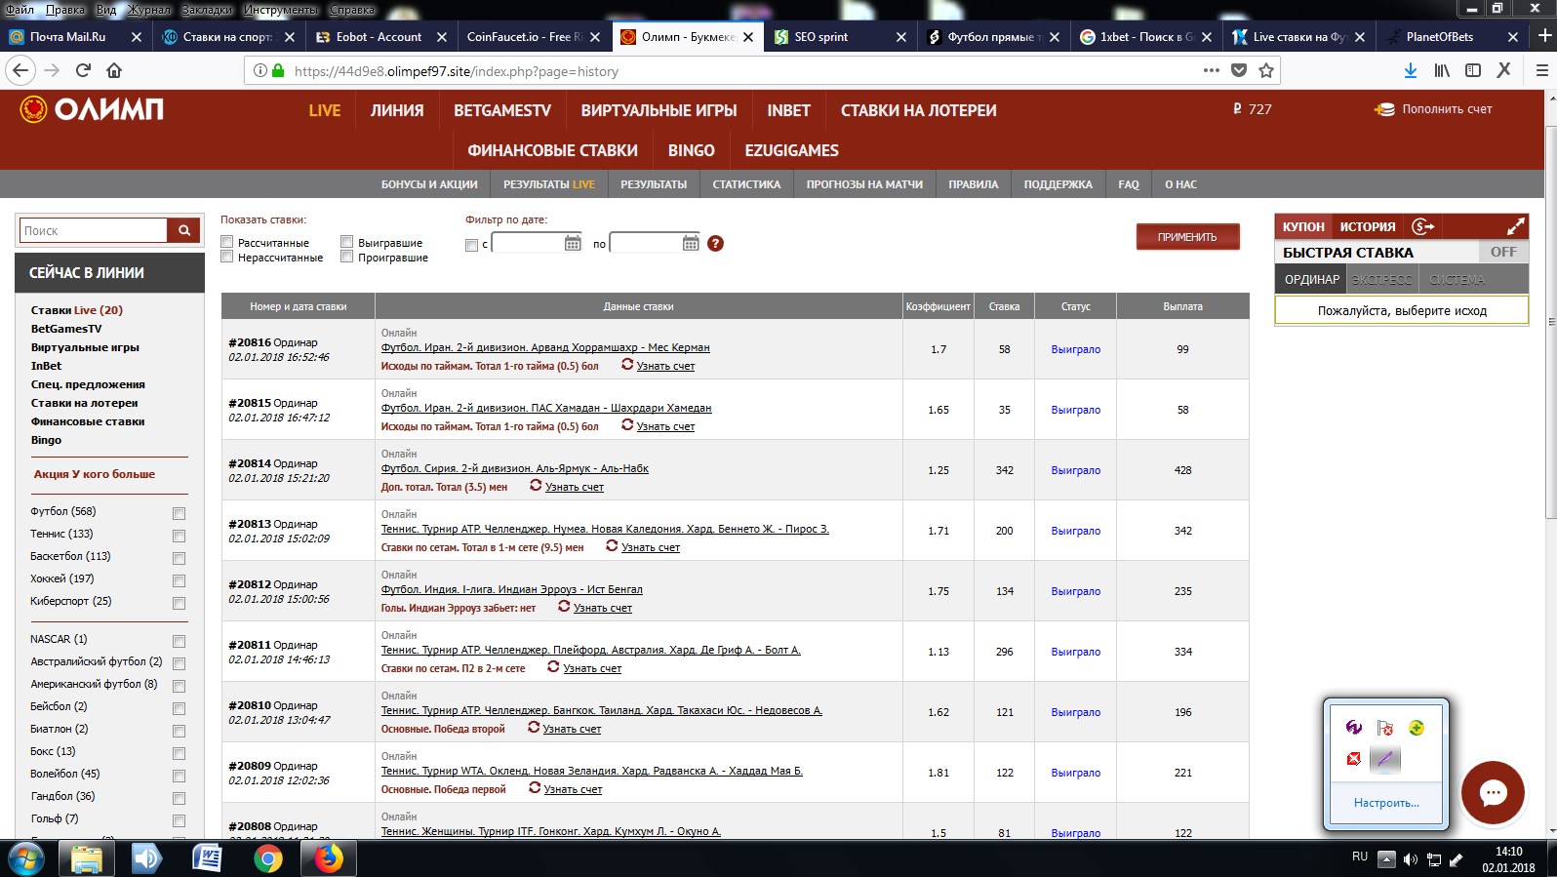Viewport: 1557px width, 877px height.
Task: Open the volume icon in the system tray
Action: [x=1410, y=859]
